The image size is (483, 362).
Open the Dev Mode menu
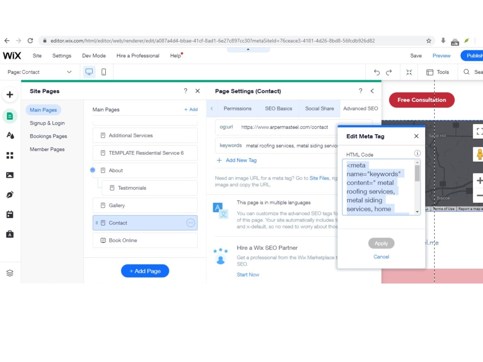pos(94,56)
